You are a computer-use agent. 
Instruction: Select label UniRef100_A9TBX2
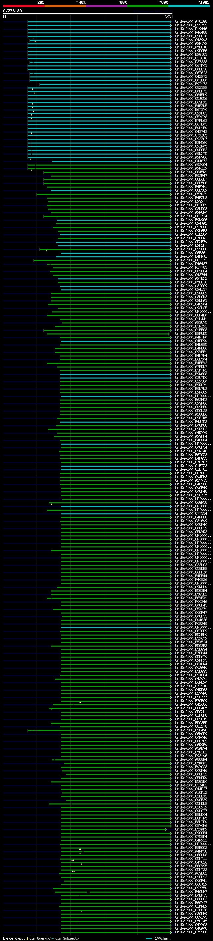pos(191,279)
